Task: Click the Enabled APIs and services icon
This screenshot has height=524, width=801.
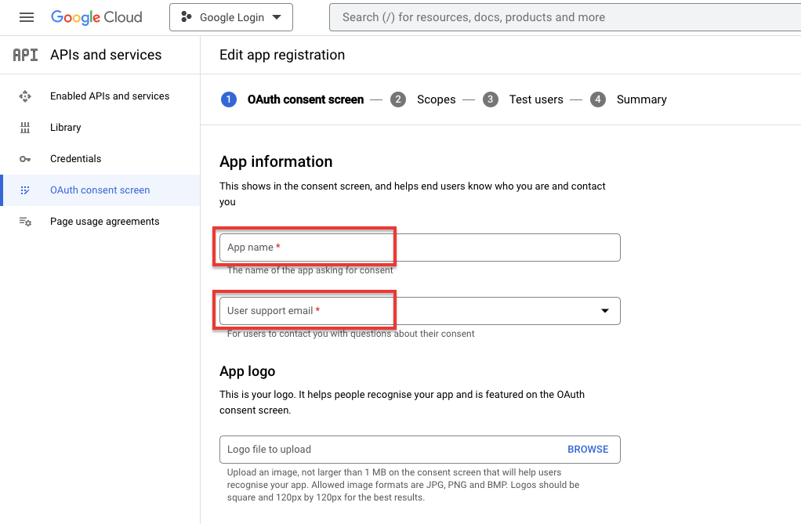Action: click(25, 96)
